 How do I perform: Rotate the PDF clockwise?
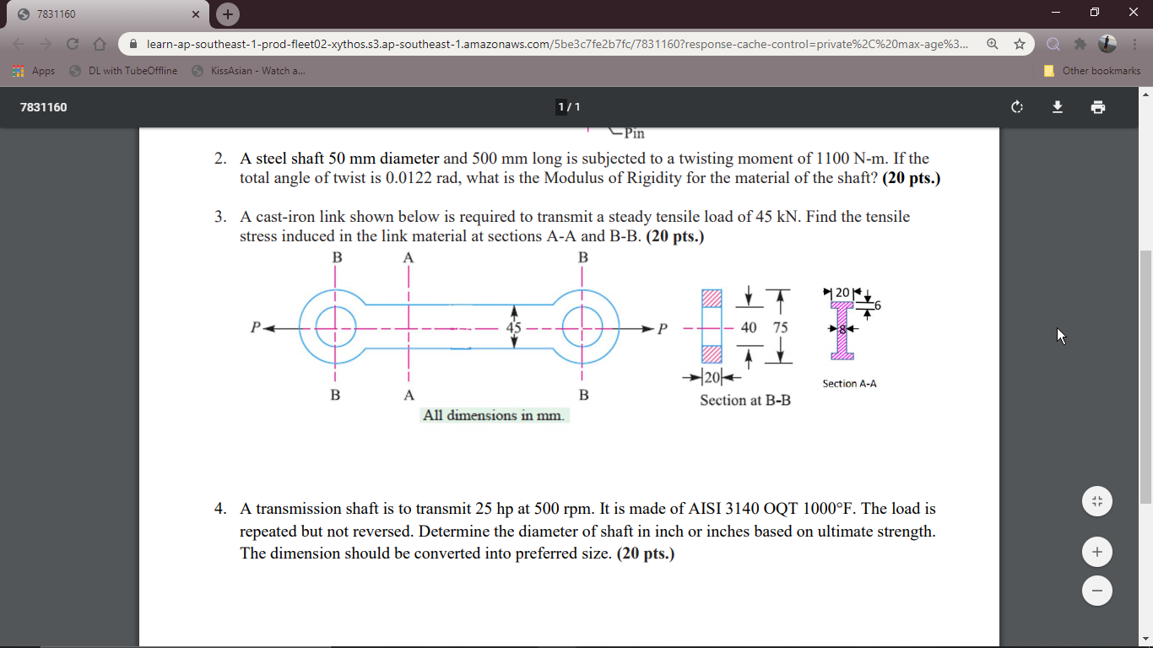click(1016, 107)
